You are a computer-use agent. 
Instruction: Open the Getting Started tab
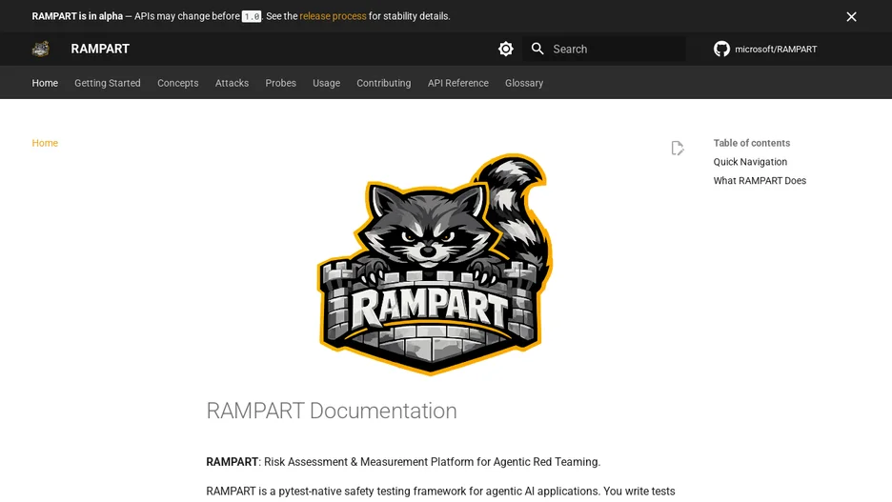click(x=108, y=83)
